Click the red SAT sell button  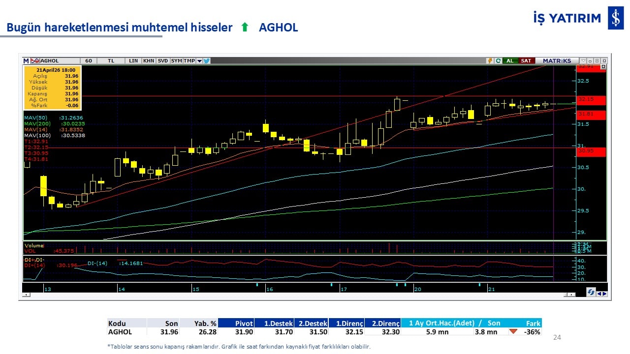coord(526,61)
